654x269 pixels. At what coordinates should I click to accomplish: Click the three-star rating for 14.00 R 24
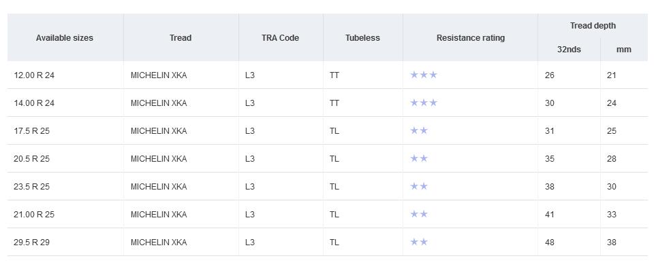click(423, 103)
